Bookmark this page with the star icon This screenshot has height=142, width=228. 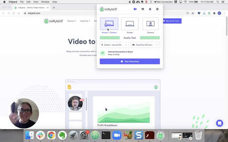click(193, 13)
